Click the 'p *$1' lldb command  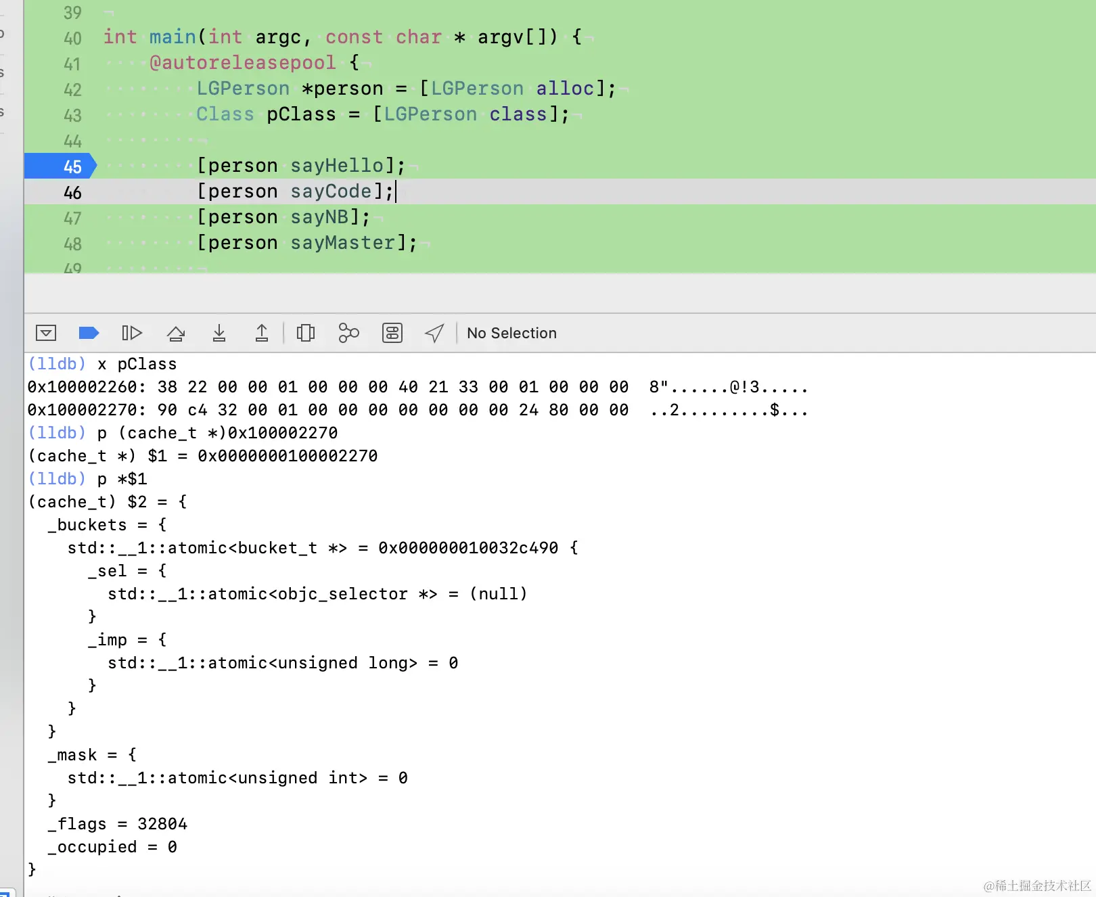pyautogui.click(x=122, y=479)
